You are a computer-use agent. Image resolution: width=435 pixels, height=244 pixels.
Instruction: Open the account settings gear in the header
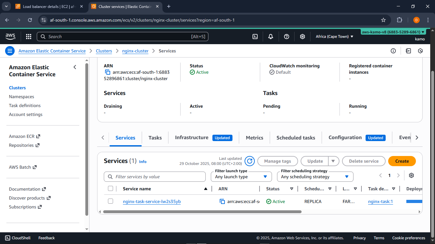302,37
